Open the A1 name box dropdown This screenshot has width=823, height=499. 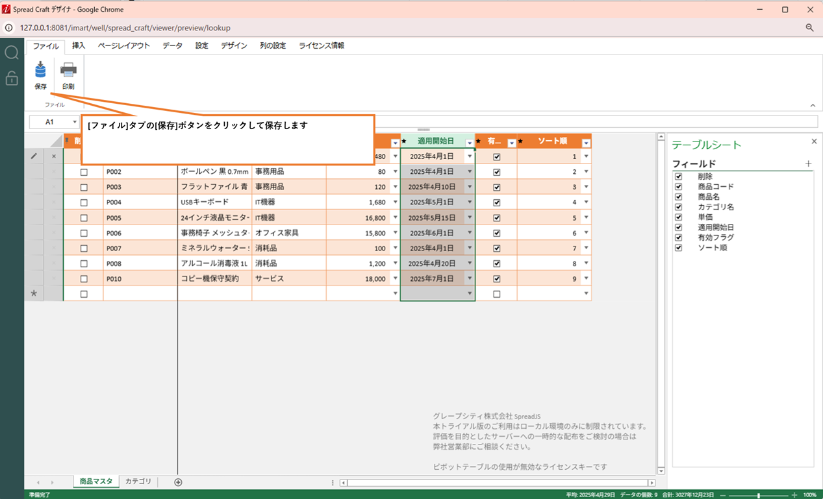pyautogui.click(x=75, y=122)
